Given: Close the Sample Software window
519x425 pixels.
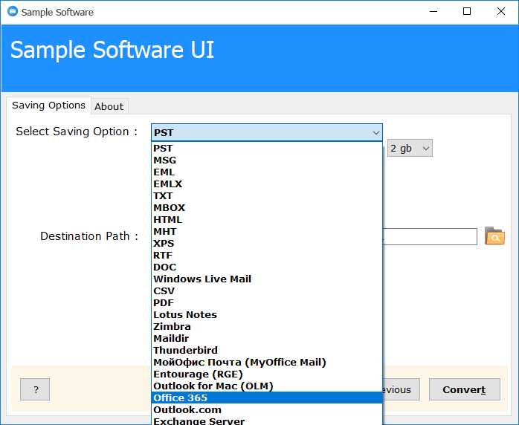Looking at the screenshot, I should pyautogui.click(x=501, y=12).
